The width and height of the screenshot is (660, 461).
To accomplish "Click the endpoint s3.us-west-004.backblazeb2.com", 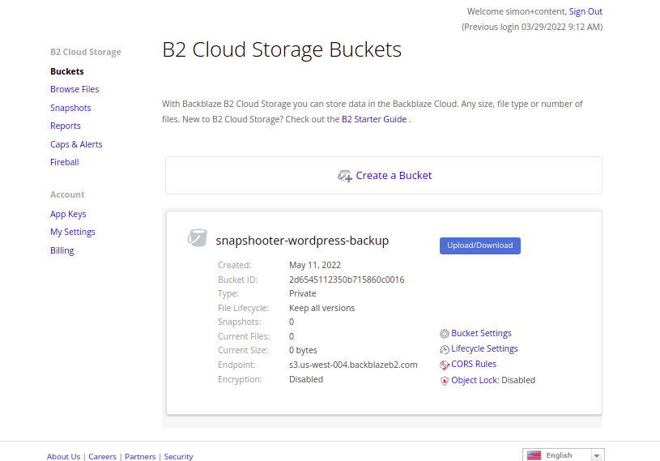I will (353, 365).
